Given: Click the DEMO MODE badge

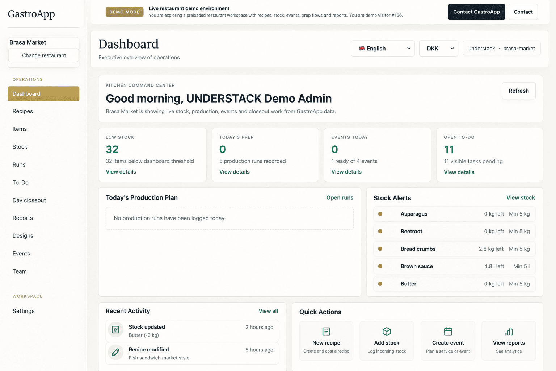Looking at the screenshot, I should tap(125, 12).
